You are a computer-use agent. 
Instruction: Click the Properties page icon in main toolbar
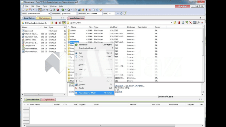(94, 10)
